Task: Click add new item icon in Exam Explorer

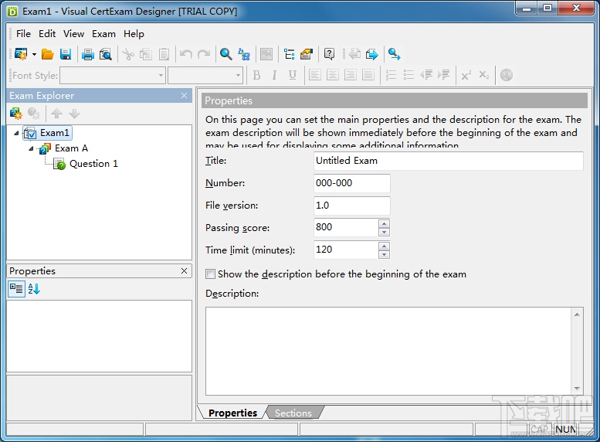Action: tap(16, 114)
